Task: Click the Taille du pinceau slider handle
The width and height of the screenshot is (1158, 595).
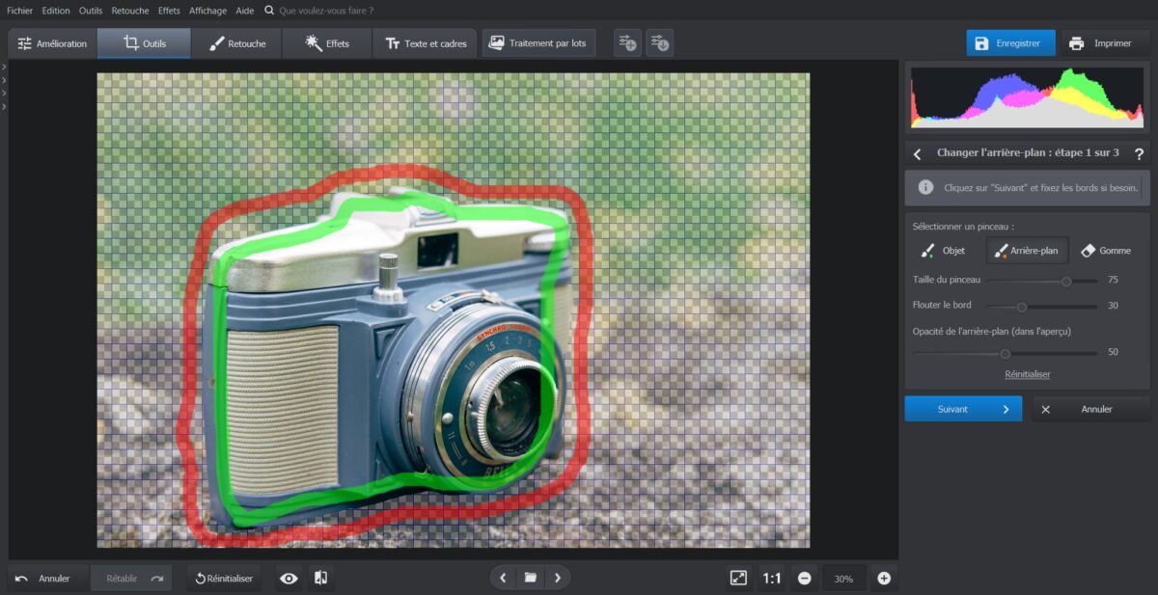Action: 1066,282
